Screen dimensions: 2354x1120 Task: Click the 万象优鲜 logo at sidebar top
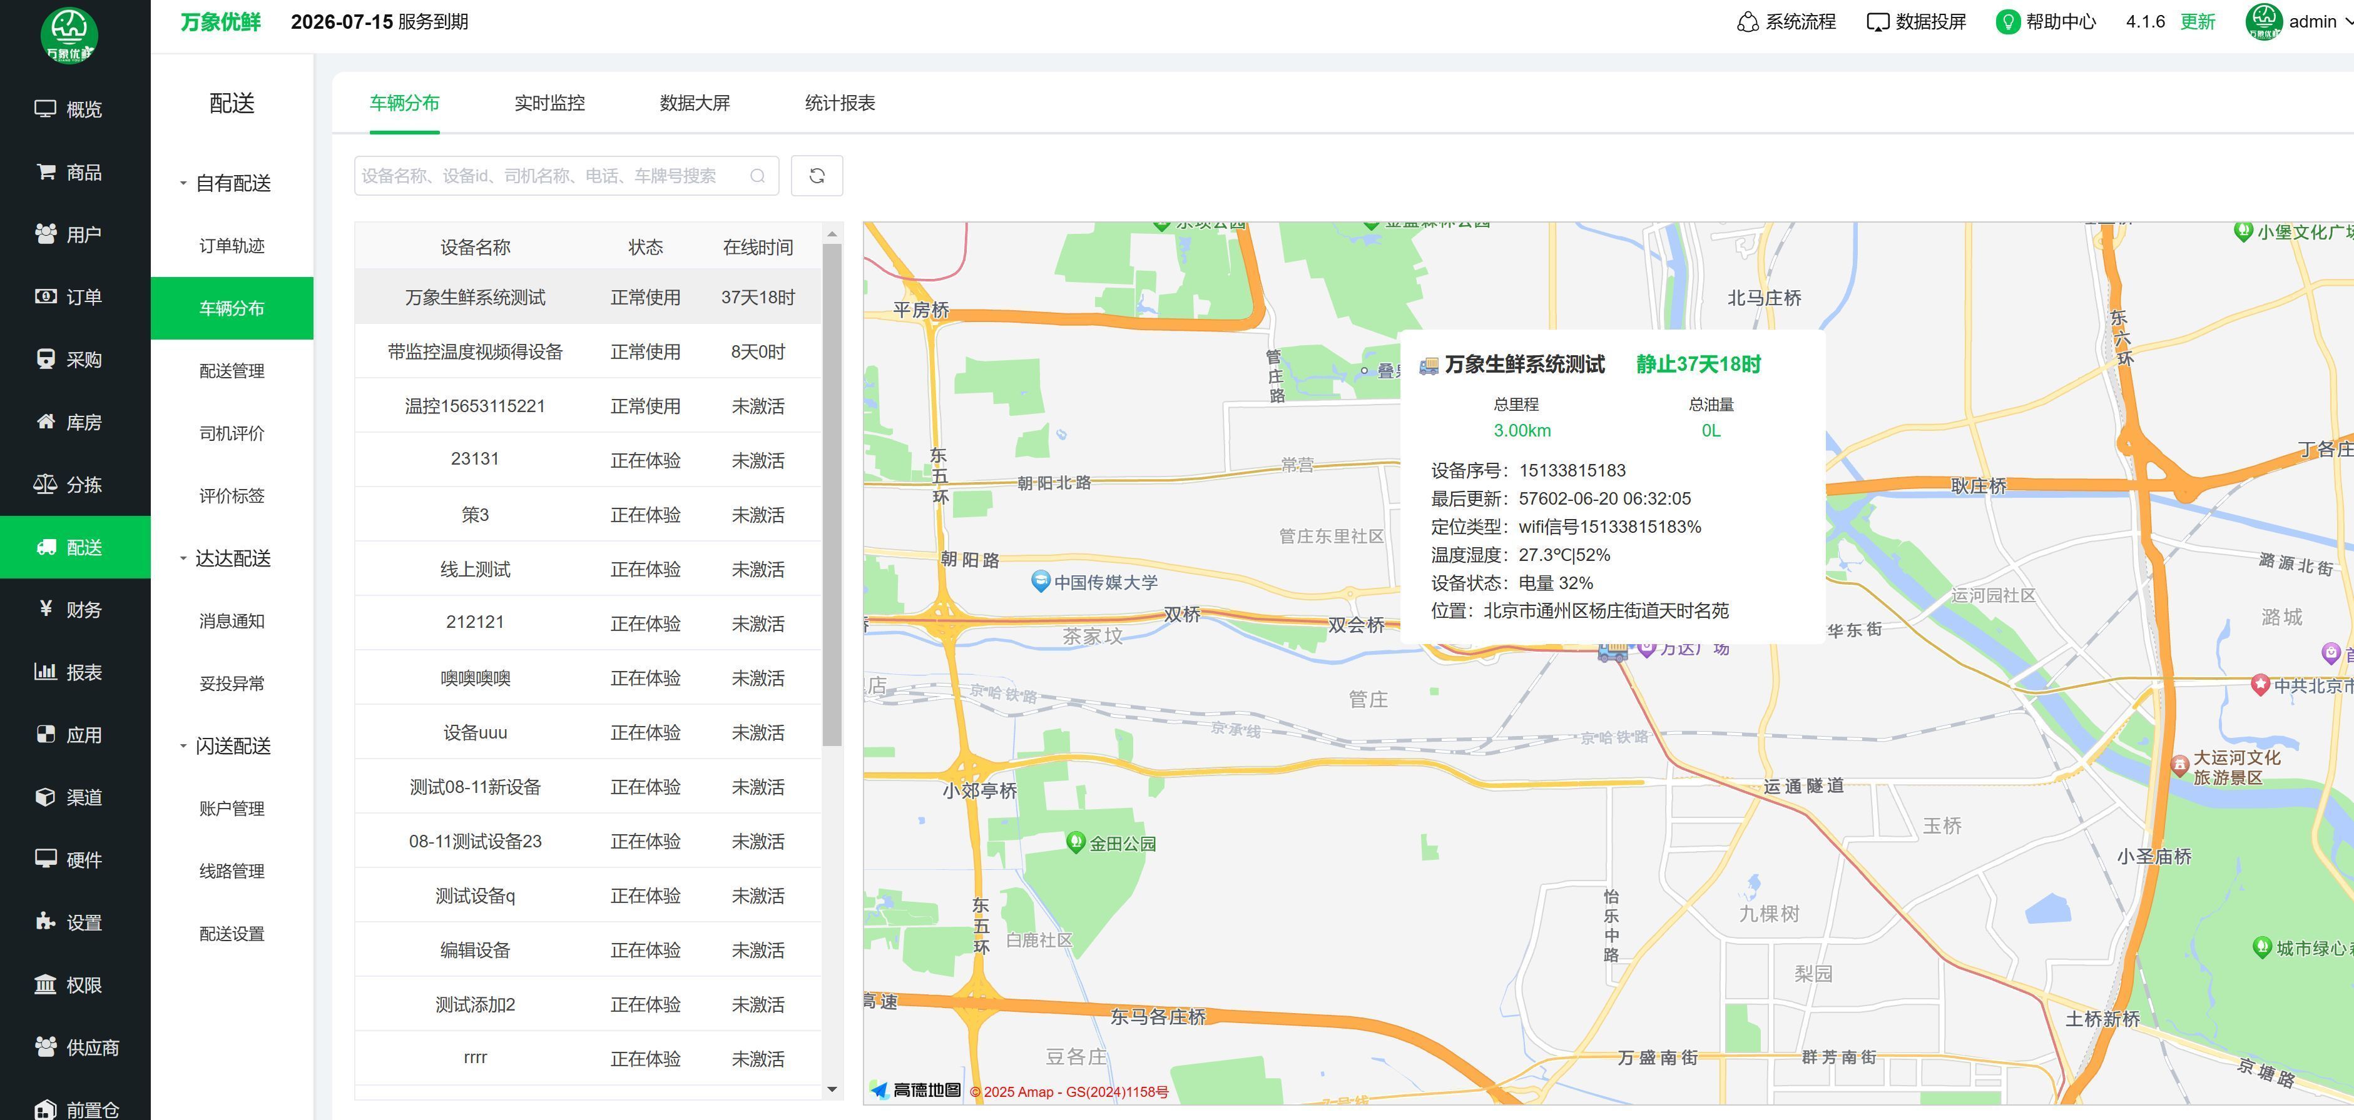pyautogui.click(x=69, y=36)
